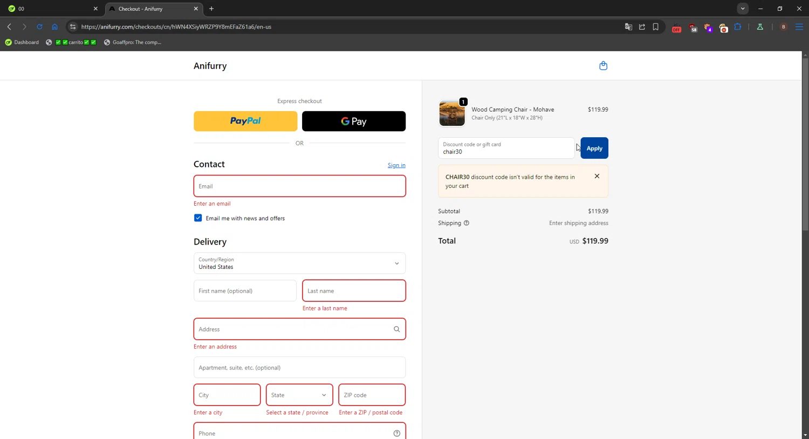Viewport: 809px width, 439px height.
Task: Click the share page icon
Action: 642,26
